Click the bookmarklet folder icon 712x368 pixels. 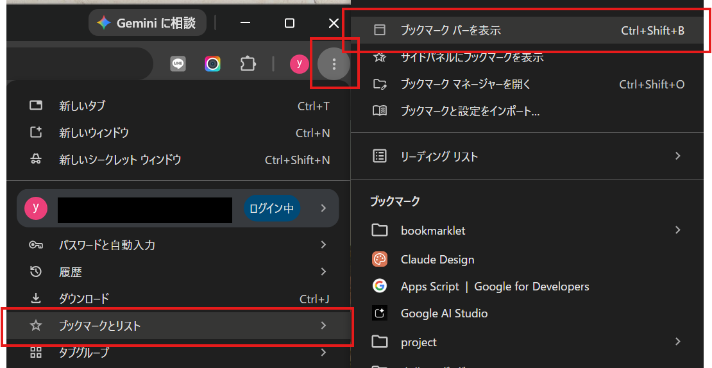[x=380, y=230]
